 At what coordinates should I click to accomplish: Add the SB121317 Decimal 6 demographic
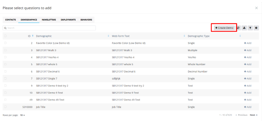[248, 72]
